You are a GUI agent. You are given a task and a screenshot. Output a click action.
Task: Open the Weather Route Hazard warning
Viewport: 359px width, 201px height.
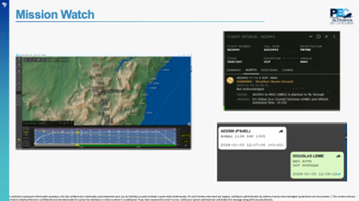(265, 82)
